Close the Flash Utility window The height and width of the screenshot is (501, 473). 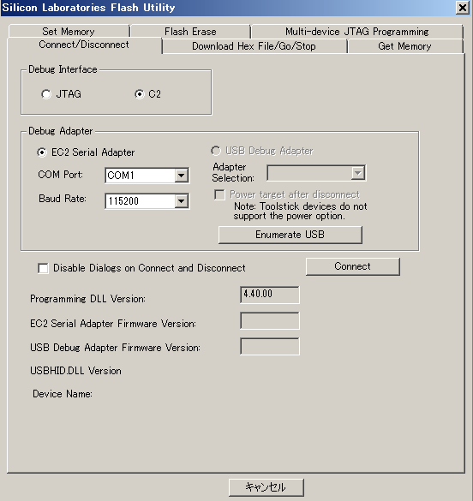(463, 8)
